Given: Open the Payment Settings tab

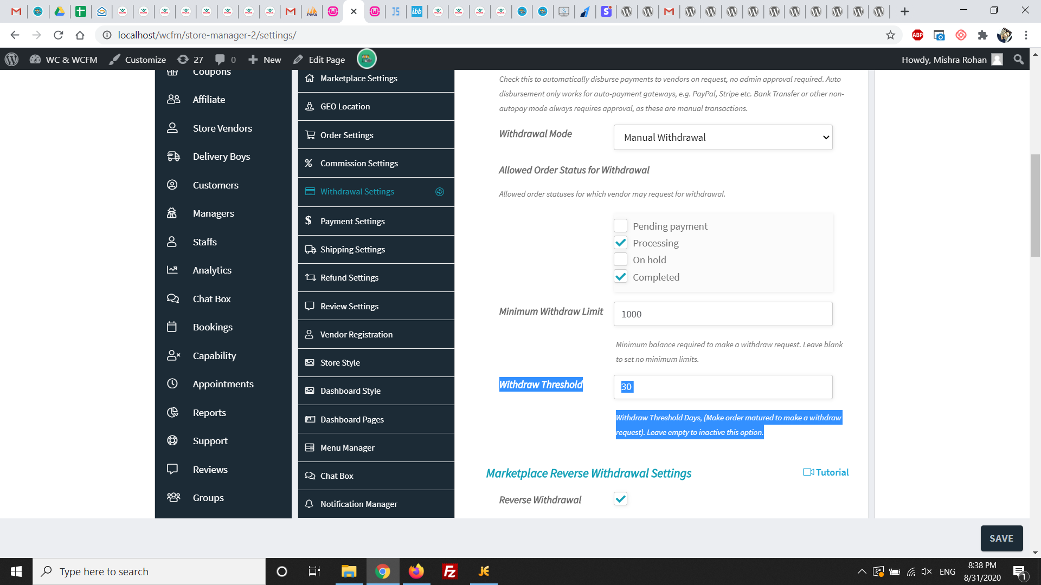Looking at the screenshot, I should pyautogui.click(x=376, y=221).
